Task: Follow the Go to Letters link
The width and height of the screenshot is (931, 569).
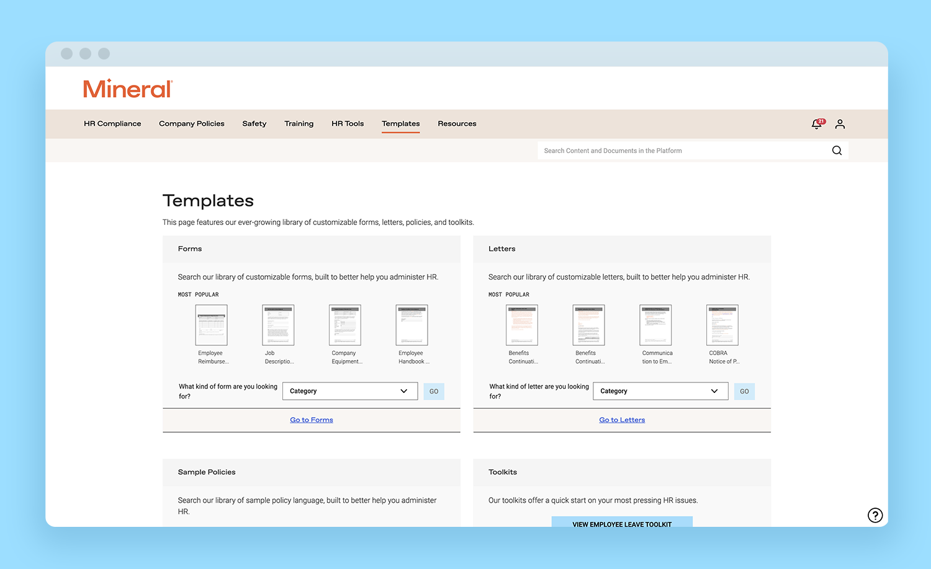Action: [x=622, y=420]
